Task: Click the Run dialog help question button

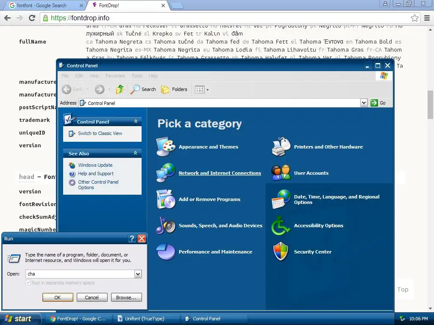Action: coord(132,239)
